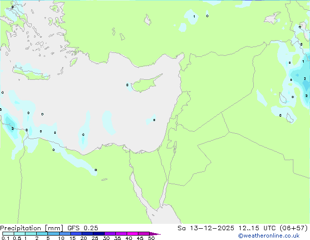Click the legend scale value '0.1'
The width and height of the screenshot is (310, 240).
tap(5, 238)
